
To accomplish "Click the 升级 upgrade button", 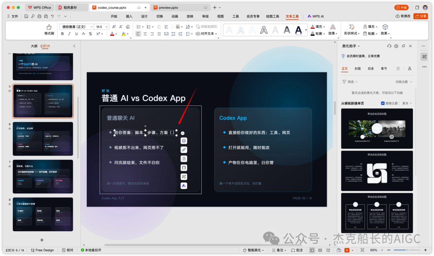I will (401, 8).
